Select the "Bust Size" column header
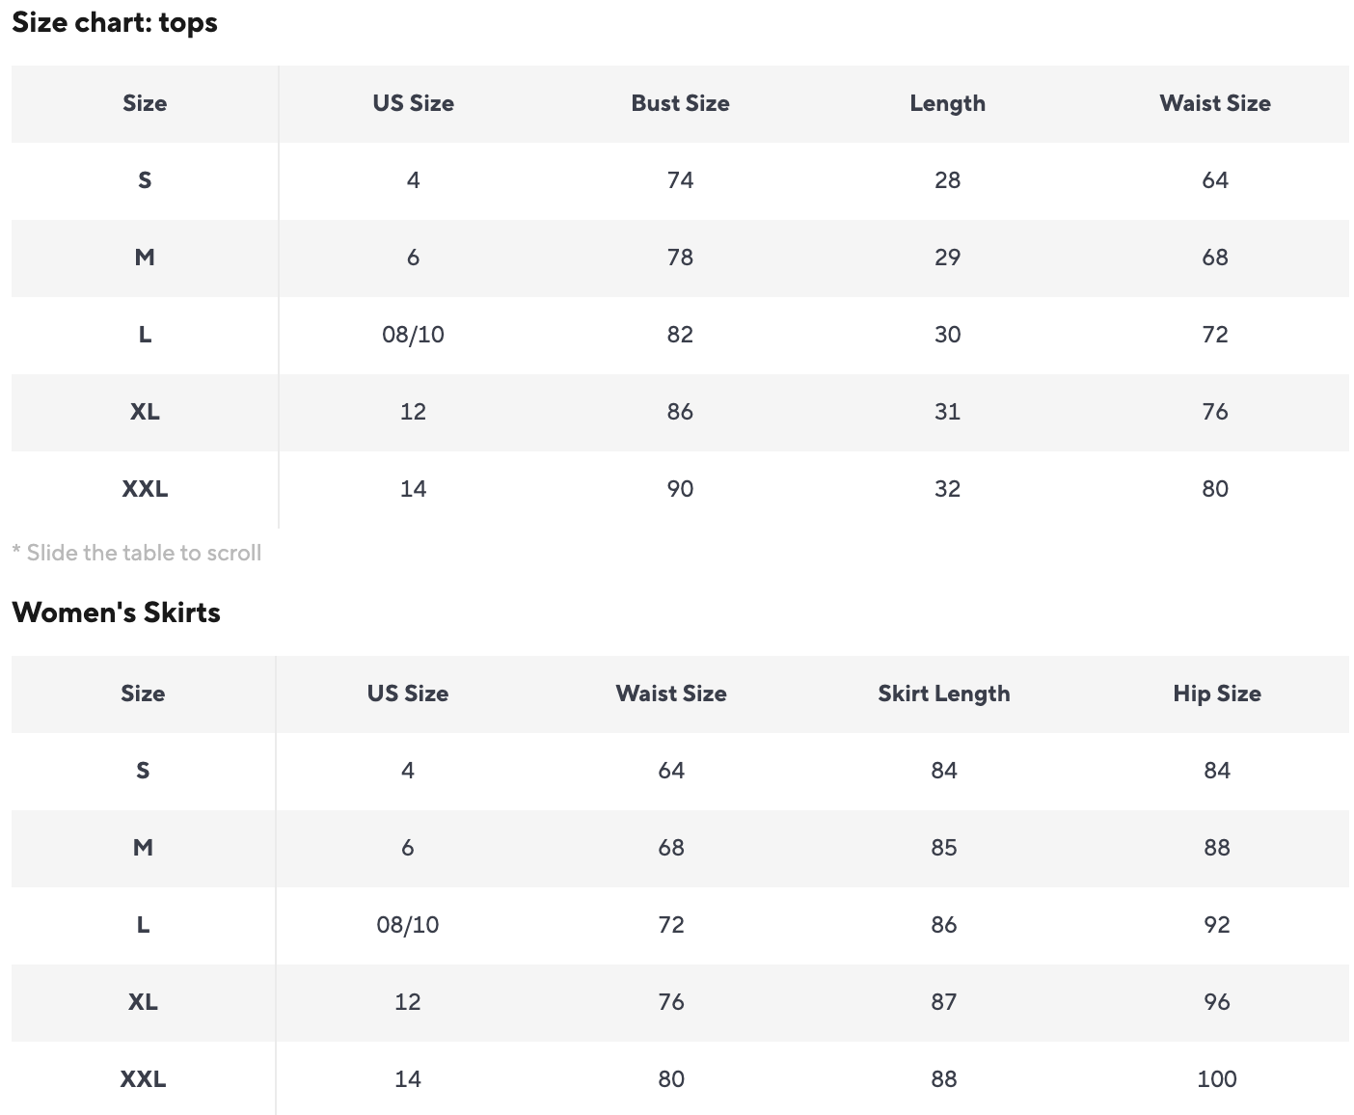The height and width of the screenshot is (1115, 1354). pyautogui.click(x=680, y=103)
